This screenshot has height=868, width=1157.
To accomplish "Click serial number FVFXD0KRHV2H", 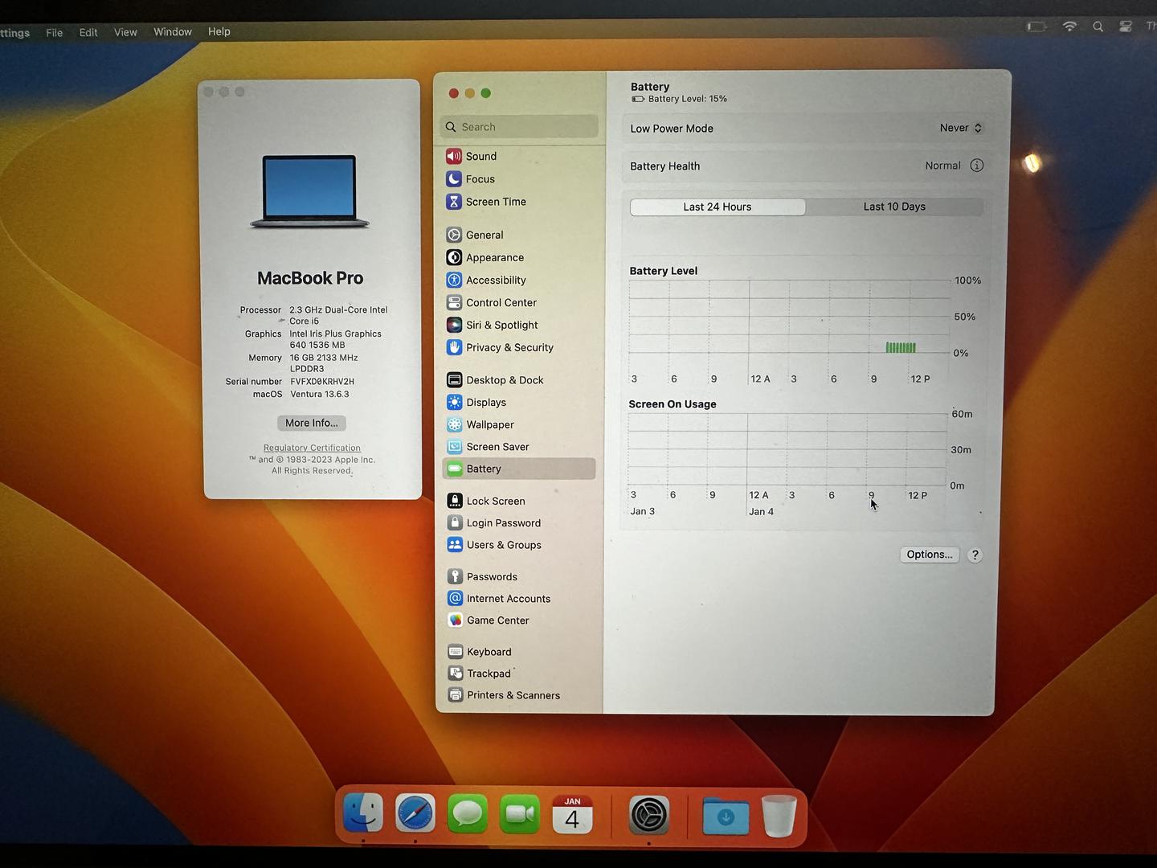I will click(x=322, y=382).
